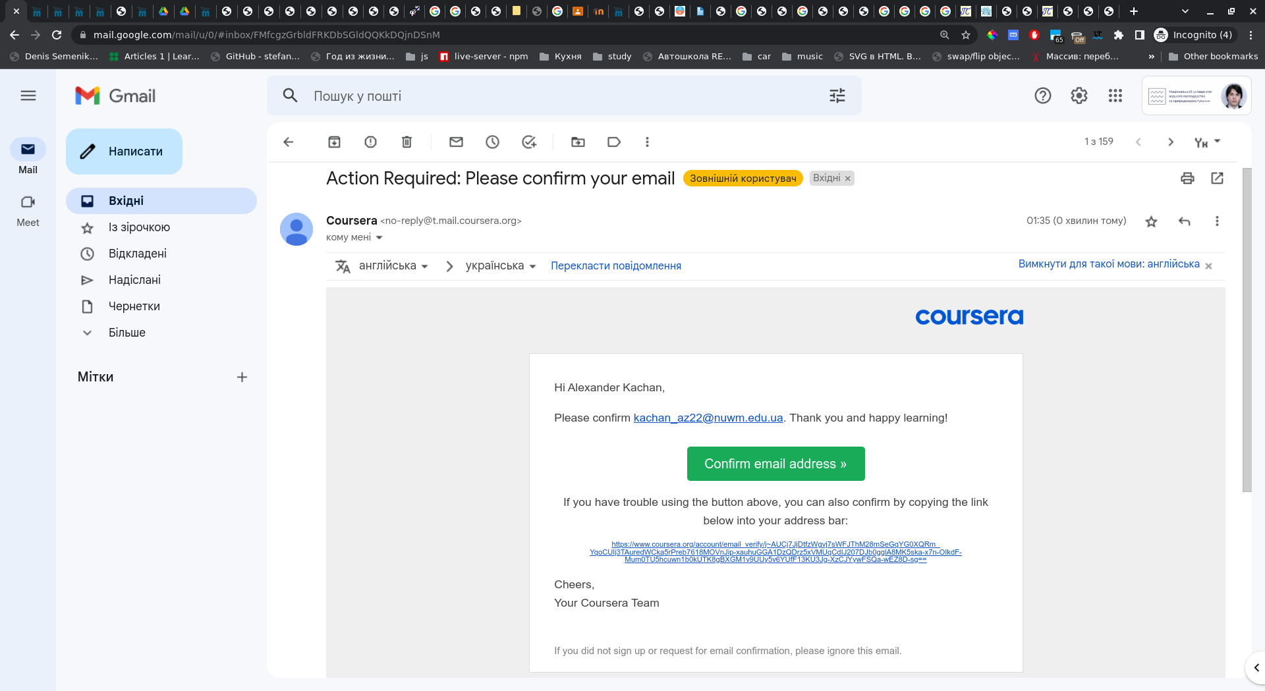Click the vertical scrollbar of the email
Image resolution: width=1265 pixels, height=691 pixels.
(1246, 329)
